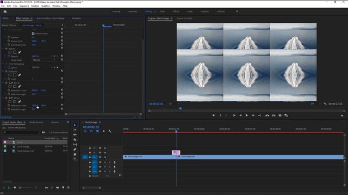Click the Home icon
The height and width of the screenshot is (195, 348).
tap(5, 11)
